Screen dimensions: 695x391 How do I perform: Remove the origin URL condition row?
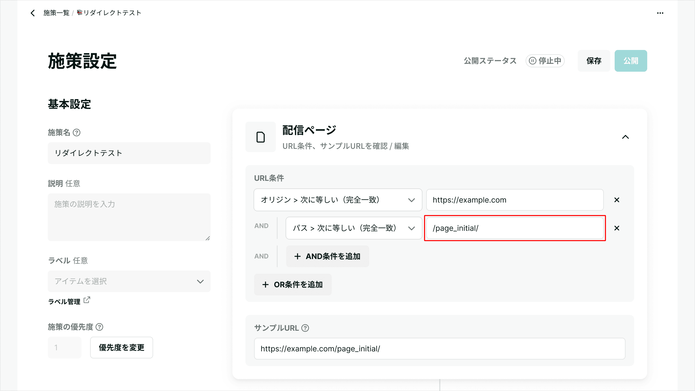click(617, 200)
